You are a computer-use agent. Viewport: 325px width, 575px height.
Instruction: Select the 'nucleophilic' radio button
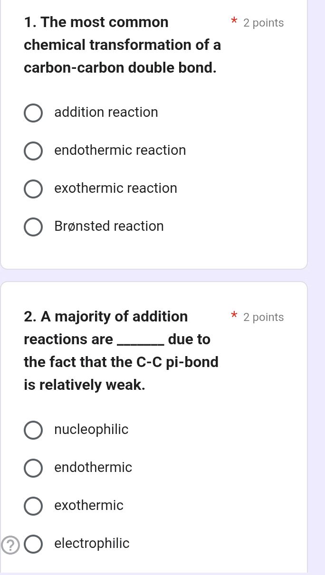33,430
